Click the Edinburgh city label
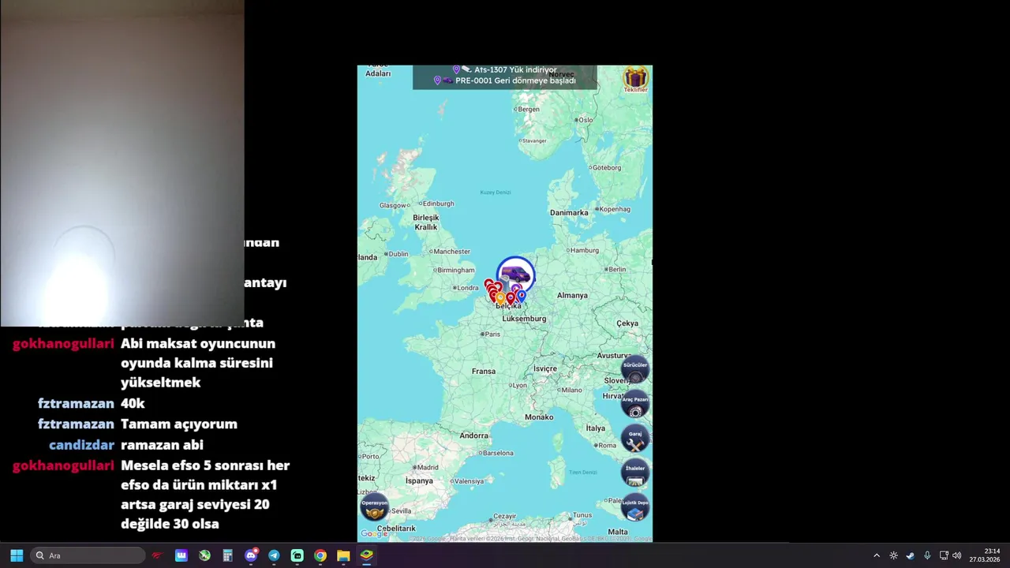This screenshot has height=568, width=1010. point(438,204)
